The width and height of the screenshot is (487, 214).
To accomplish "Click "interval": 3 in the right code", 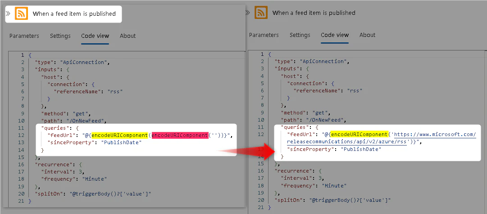I will (x=303, y=178).
